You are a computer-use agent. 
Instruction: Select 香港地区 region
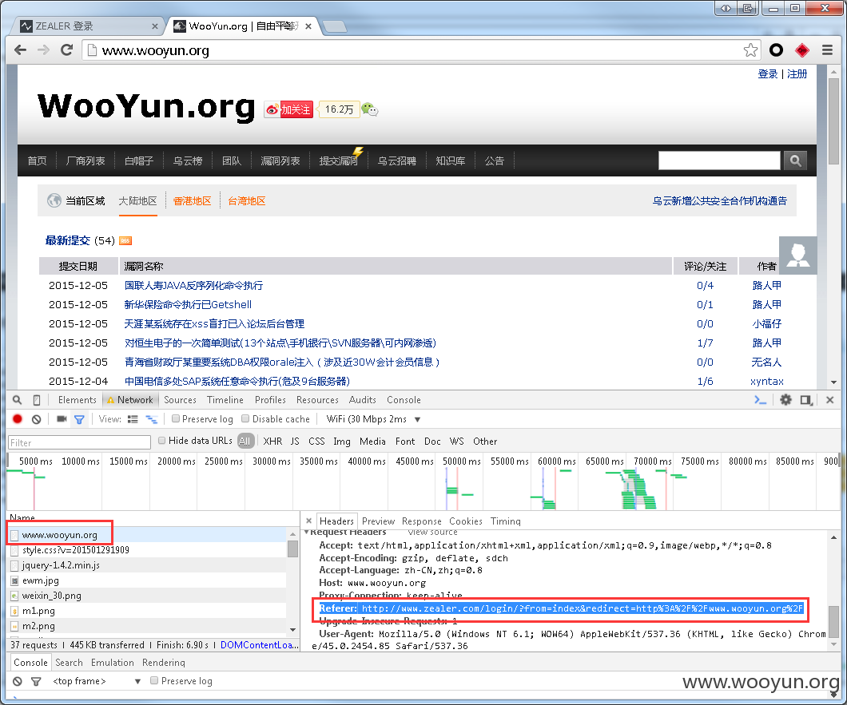pyautogui.click(x=192, y=201)
